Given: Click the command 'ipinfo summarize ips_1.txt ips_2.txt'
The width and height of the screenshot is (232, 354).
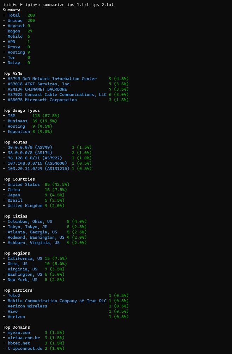Looking at the screenshot, I should [69, 5].
